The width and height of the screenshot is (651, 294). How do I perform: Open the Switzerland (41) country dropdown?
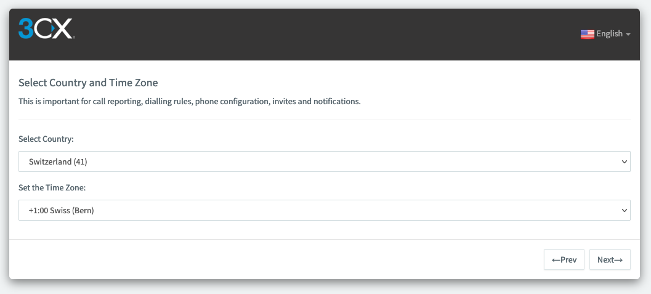click(324, 161)
